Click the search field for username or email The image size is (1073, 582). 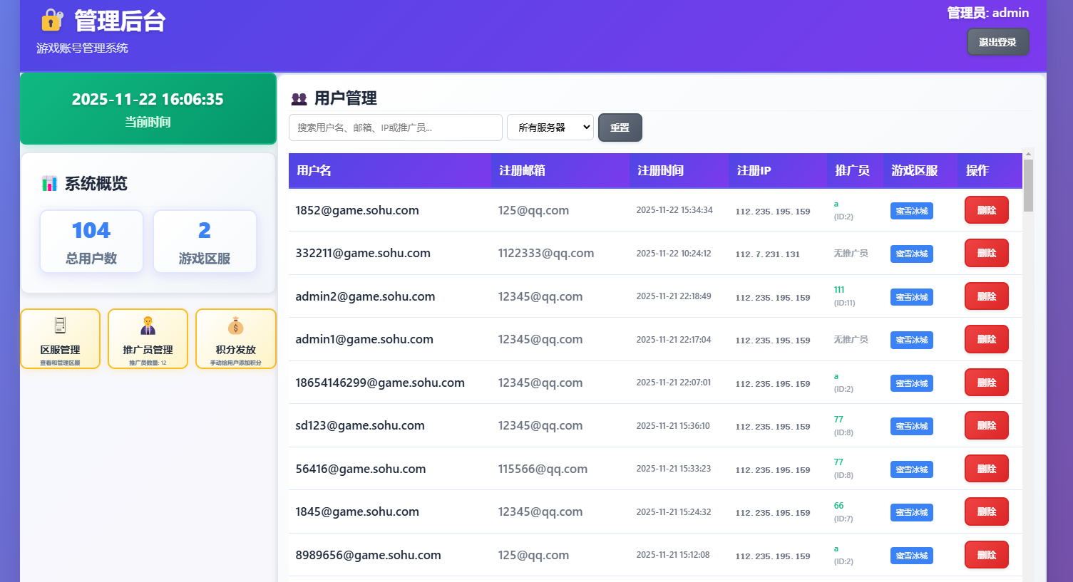pyautogui.click(x=395, y=127)
